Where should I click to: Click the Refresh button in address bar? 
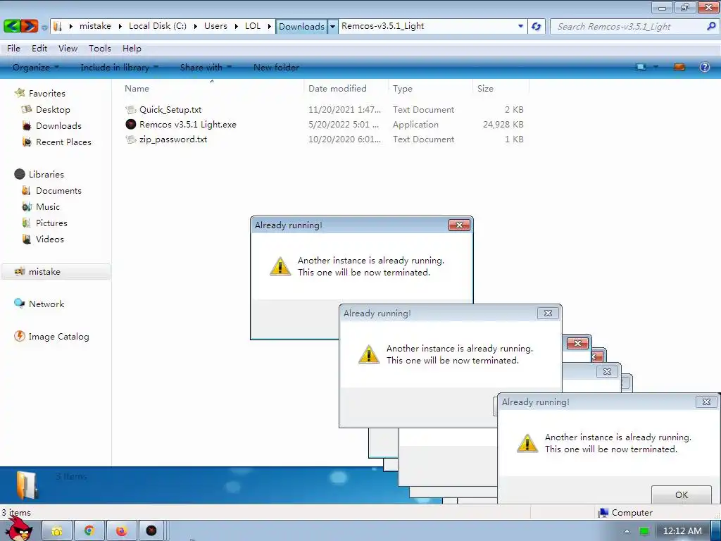coord(536,26)
